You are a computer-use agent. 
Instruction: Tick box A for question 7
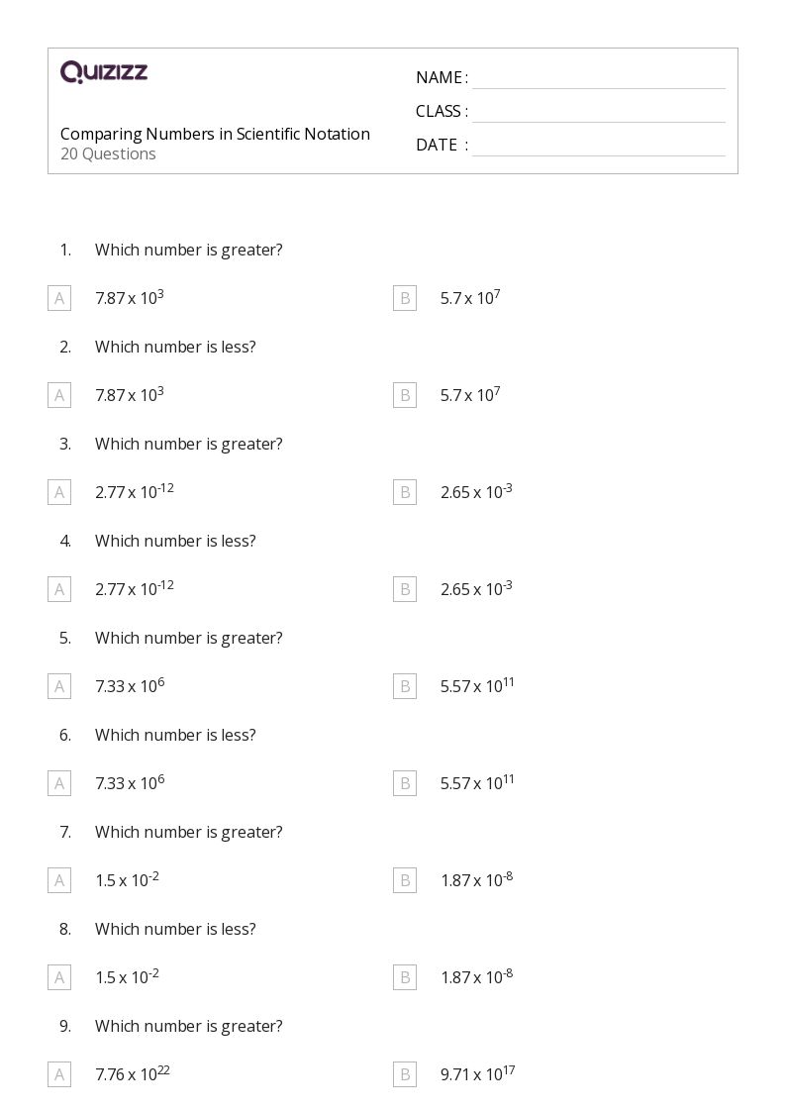[x=59, y=880]
